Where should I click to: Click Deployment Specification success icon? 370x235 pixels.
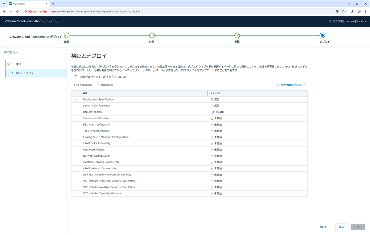pos(212,100)
